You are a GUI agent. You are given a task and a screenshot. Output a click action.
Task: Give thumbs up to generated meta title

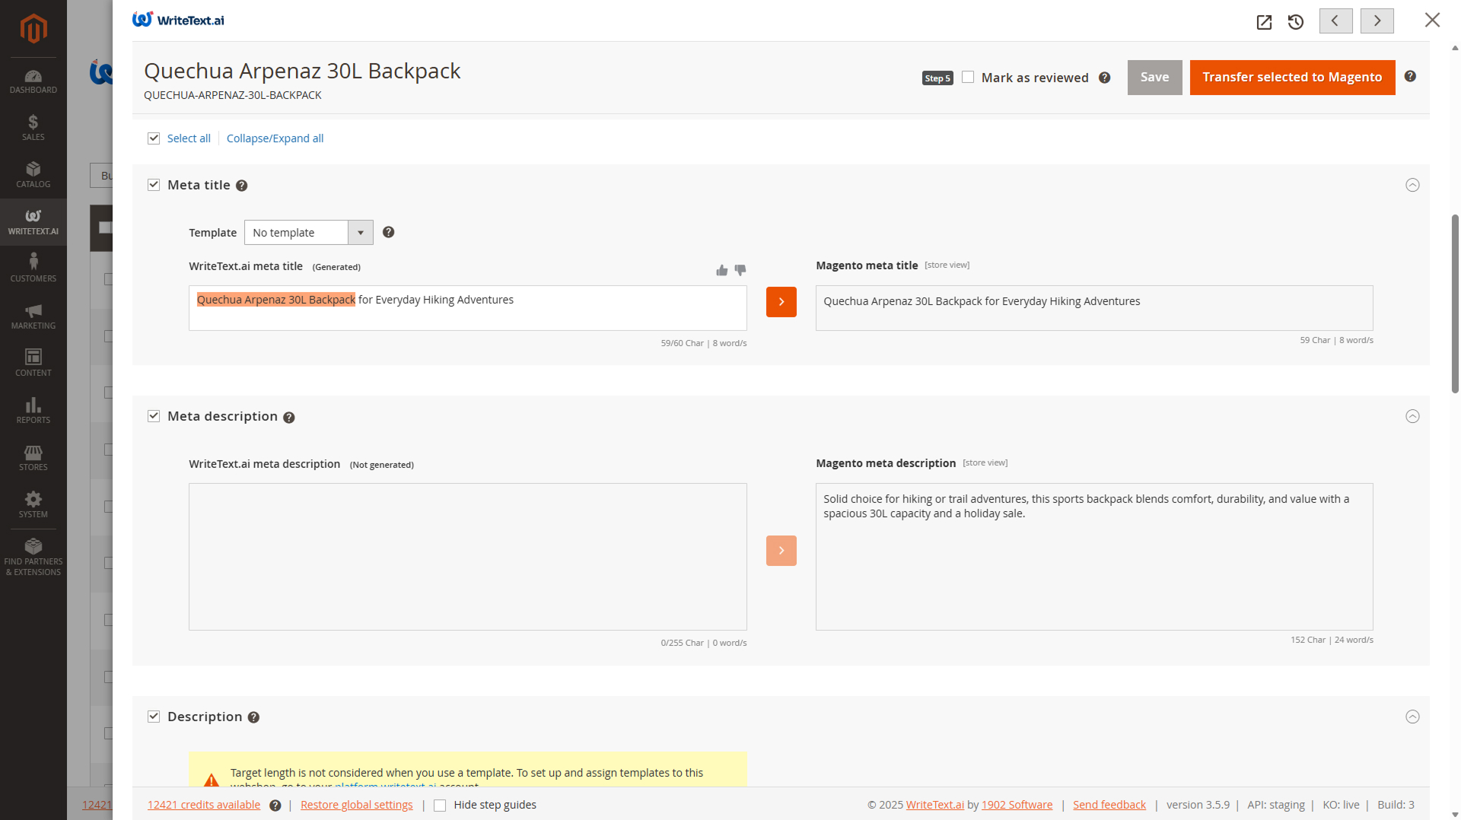click(721, 270)
